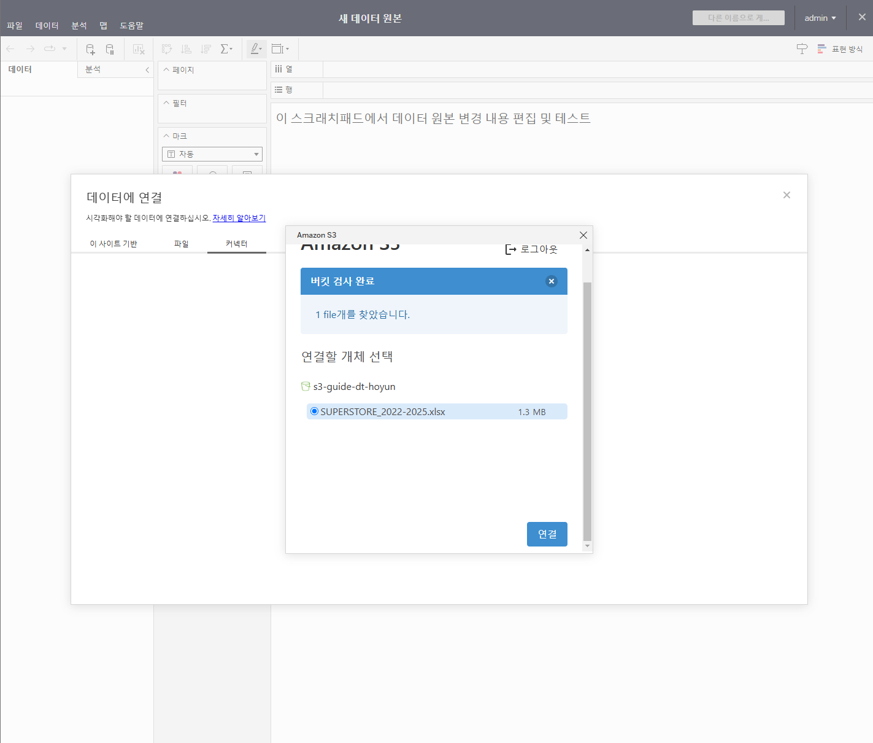Click the 다른 이름으로 게시 button

[x=739, y=18]
